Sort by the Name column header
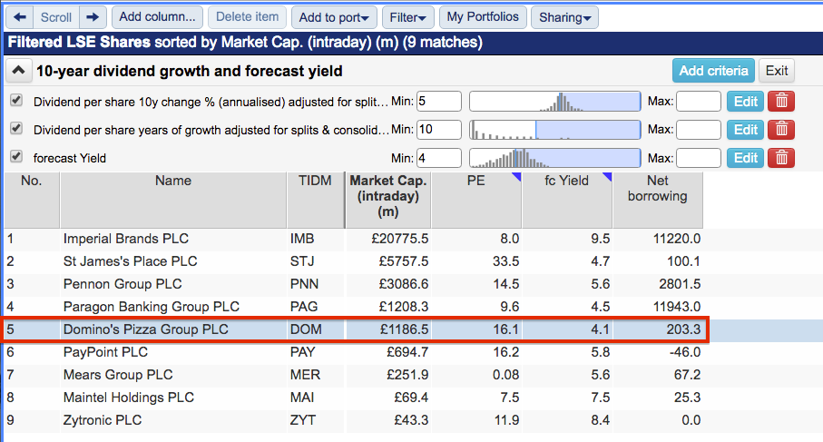This screenshot has height=442, width=823. pyautogui.click(x=173, y=200)
